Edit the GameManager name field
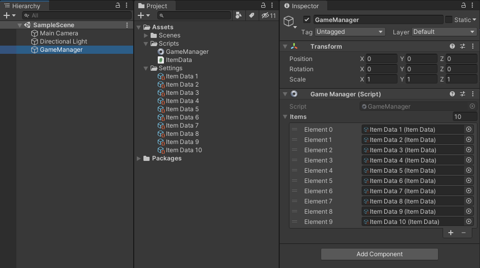Image resolution: width=480 pixels, height=268 pixels. 379,19
